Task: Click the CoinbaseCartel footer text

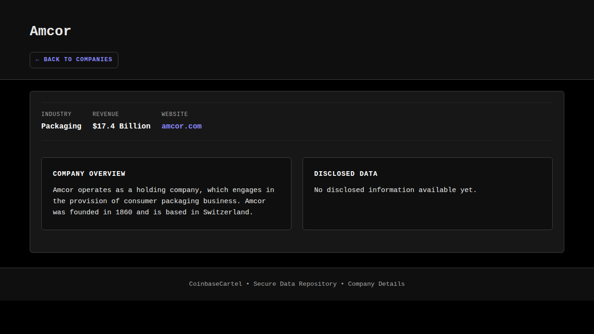Action: [215, 284]
